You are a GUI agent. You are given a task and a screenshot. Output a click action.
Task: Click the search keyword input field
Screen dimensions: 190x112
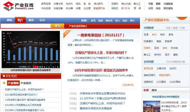[25, 26]
